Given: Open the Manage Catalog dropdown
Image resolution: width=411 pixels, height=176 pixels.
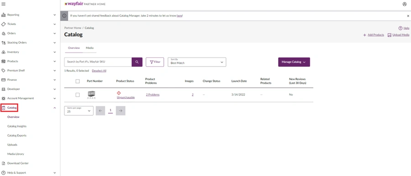Looking at the screenshot, I should (294, 62).
